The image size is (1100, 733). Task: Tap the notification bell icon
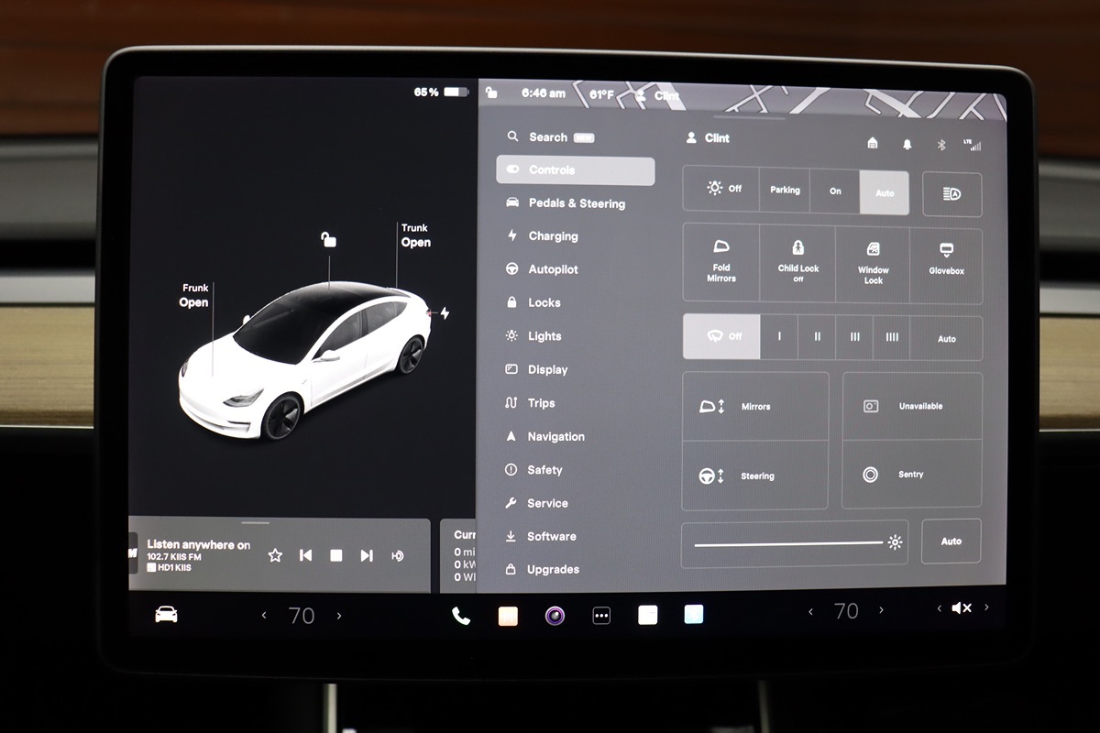tap(907, 144)
